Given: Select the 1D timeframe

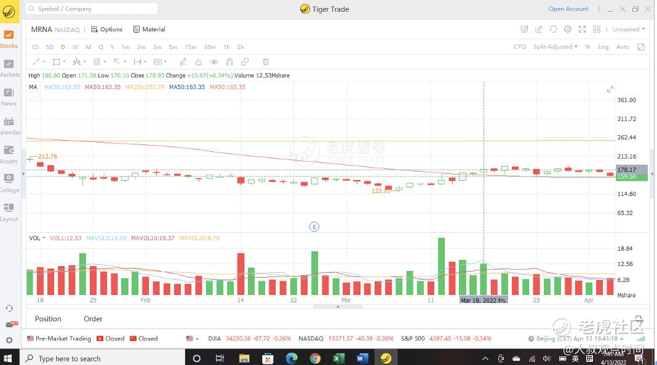Looking at the screenshot, I should [x=35, y=47].
